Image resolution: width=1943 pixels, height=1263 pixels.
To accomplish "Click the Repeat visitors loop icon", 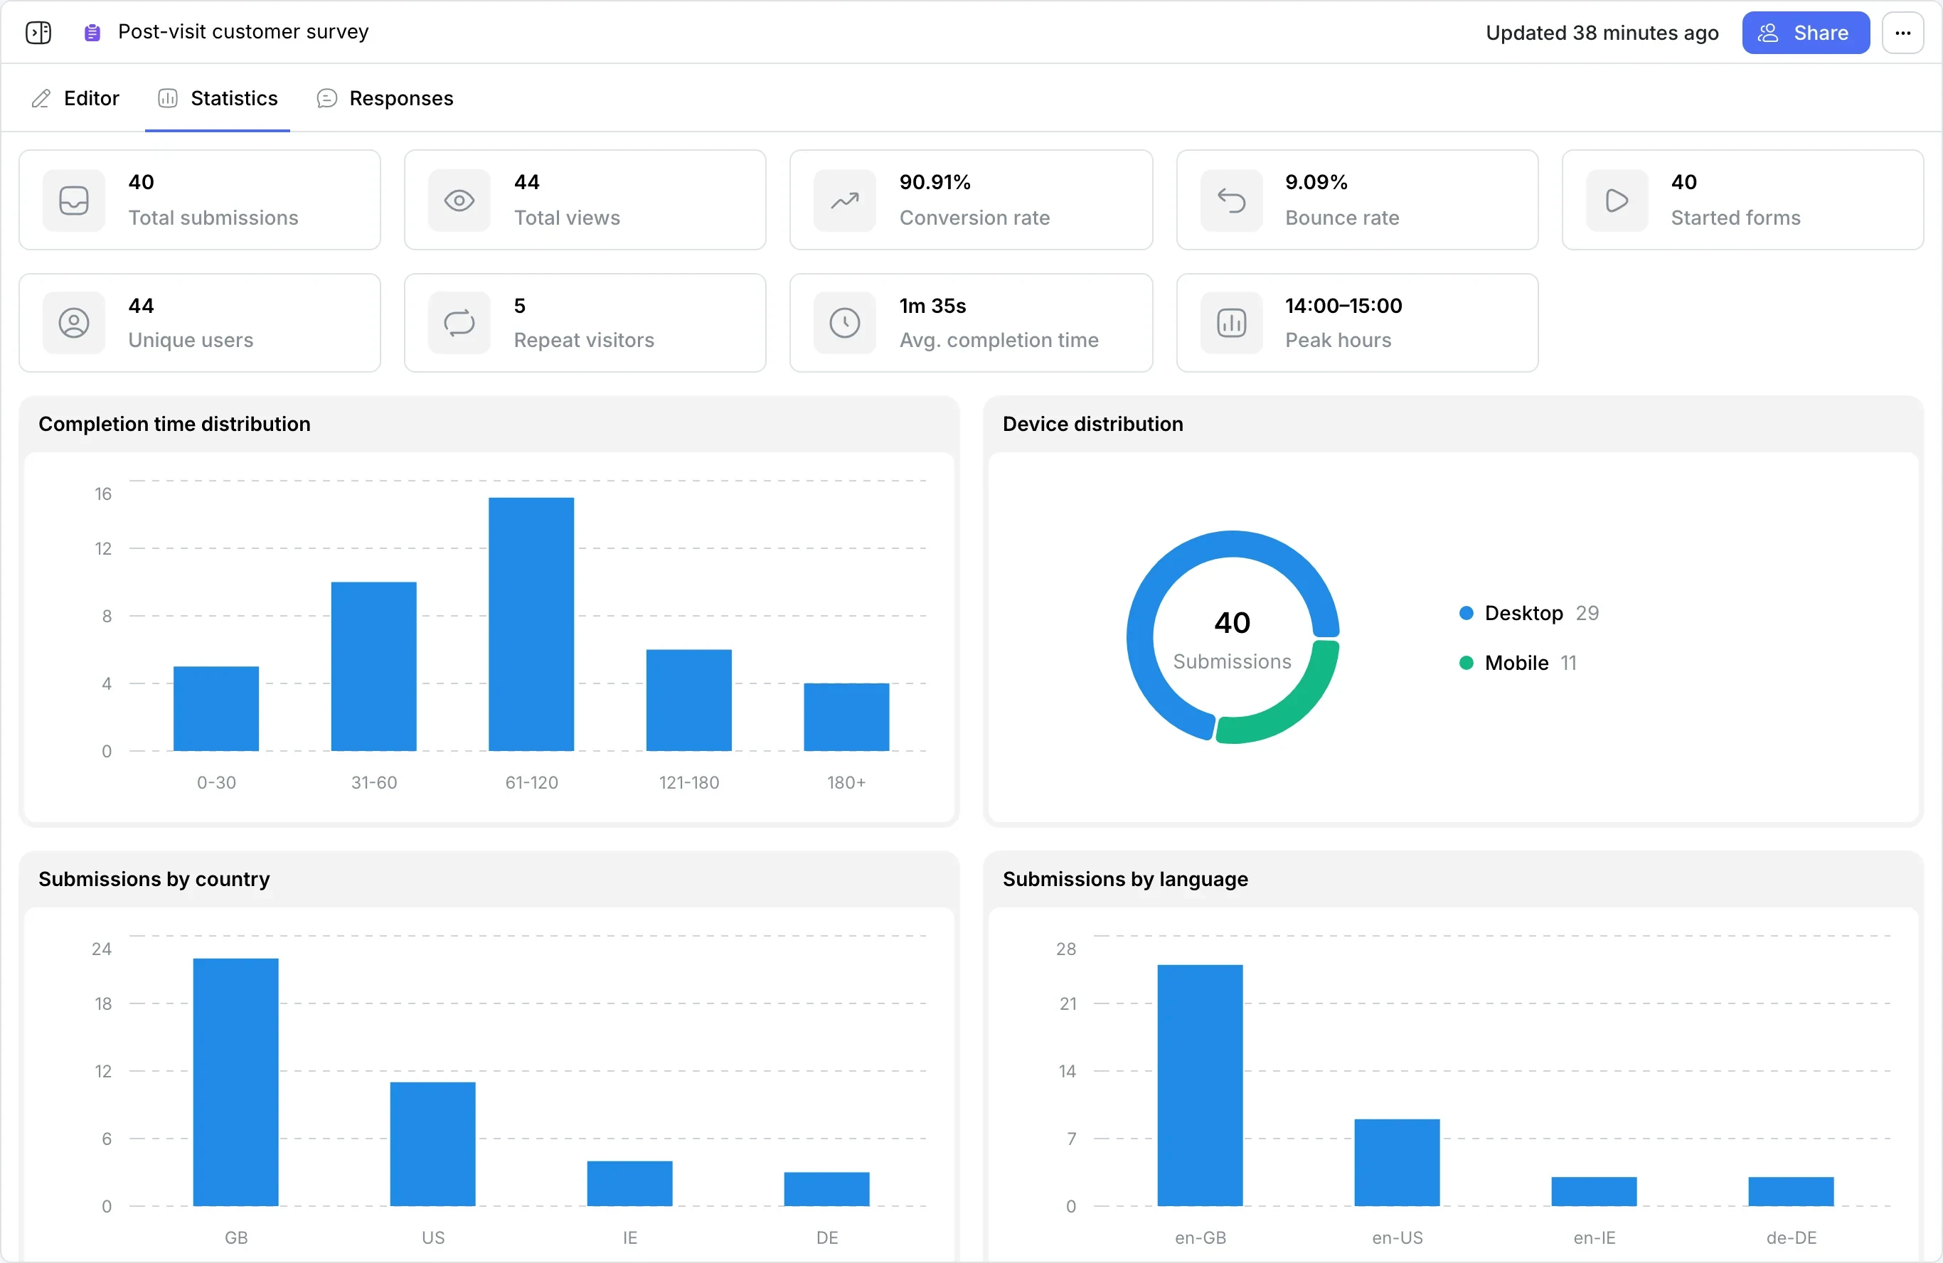I will 459,324.
